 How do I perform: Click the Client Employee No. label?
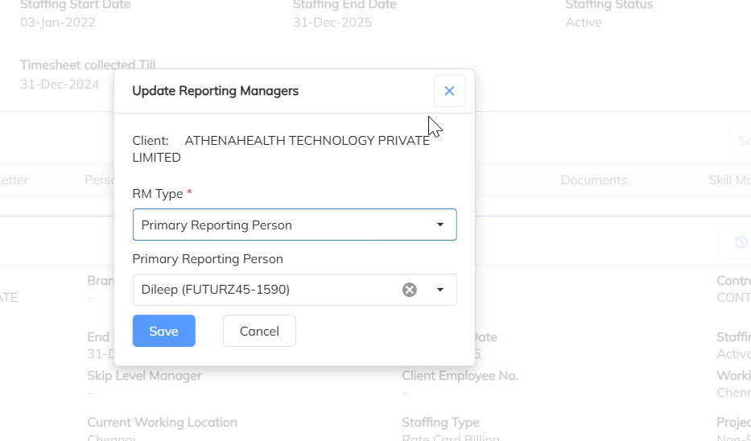coord(460,375)
